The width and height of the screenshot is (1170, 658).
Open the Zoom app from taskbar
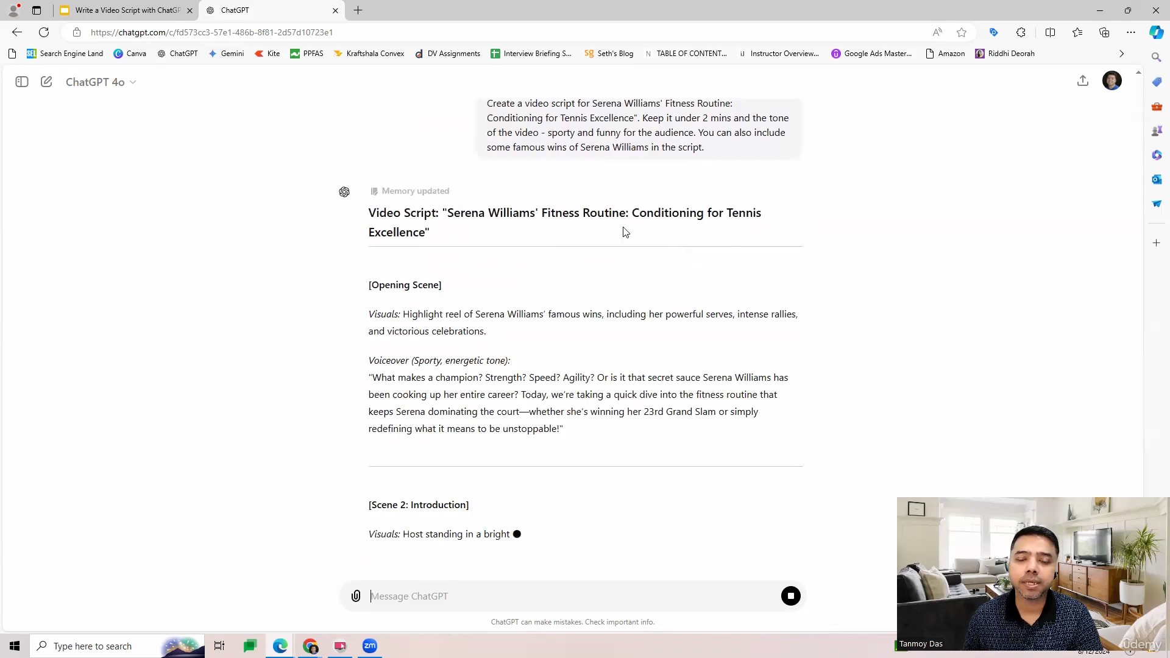(370, 646)
